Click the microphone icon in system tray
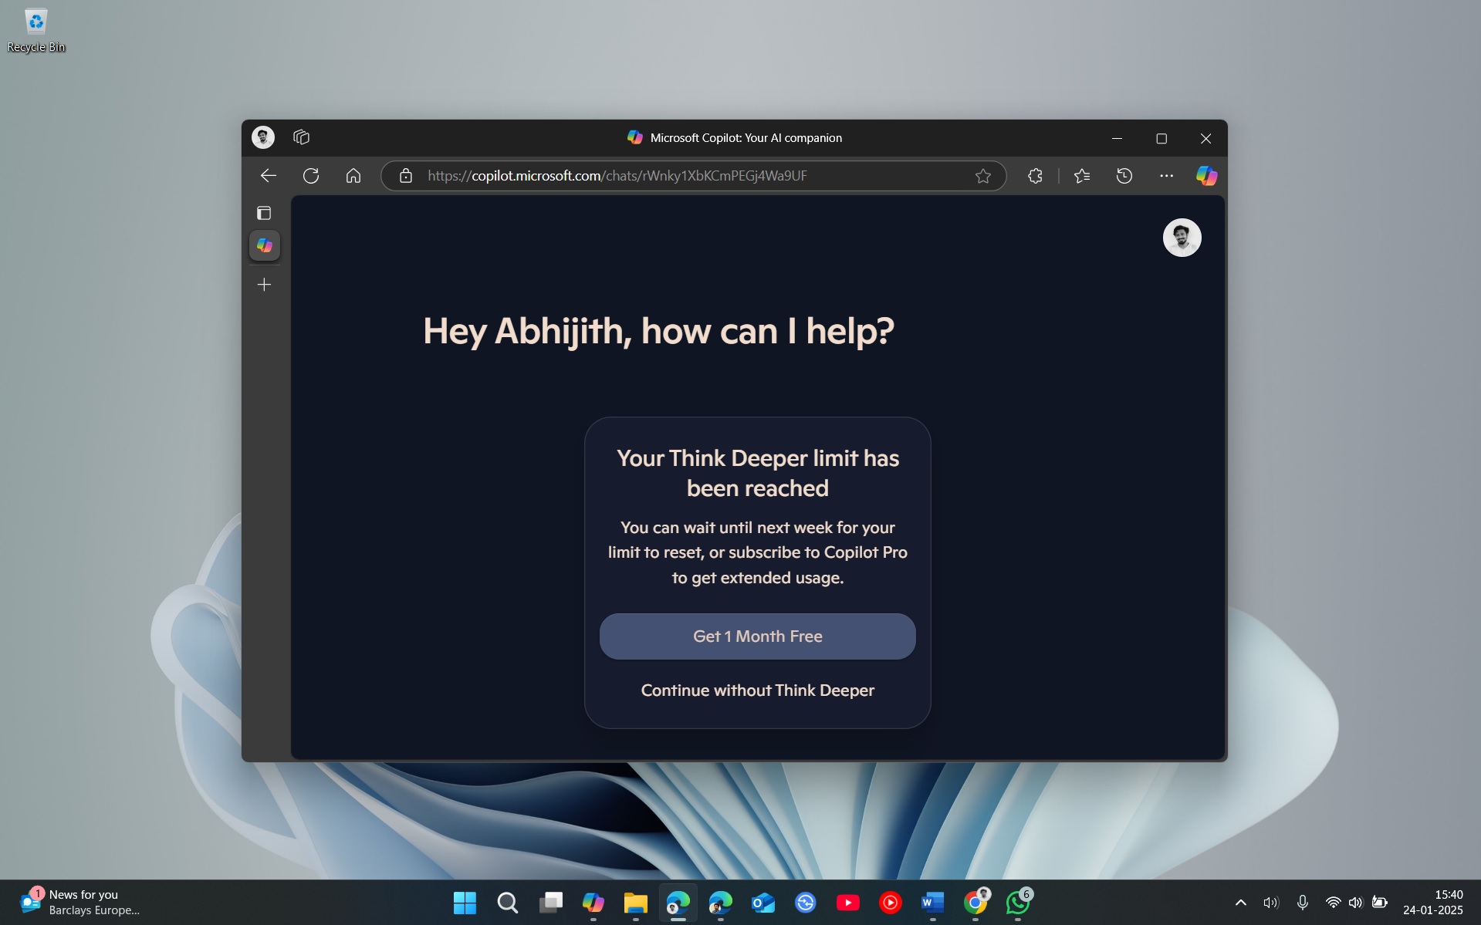Viewport: 1481px width, 925px height. pyautogui.click(x=1302, y=903)
